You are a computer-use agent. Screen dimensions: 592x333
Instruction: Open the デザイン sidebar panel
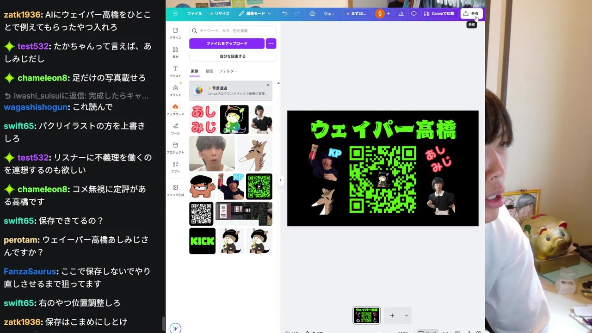(175, 33)
